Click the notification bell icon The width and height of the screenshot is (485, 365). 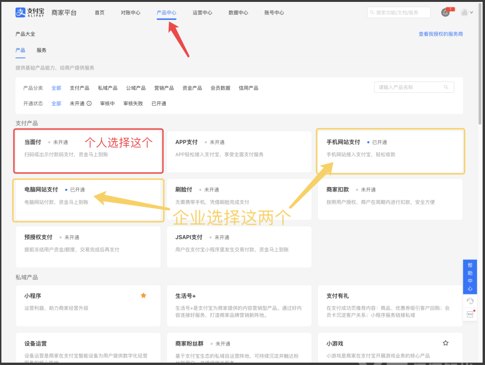point(445,12)
